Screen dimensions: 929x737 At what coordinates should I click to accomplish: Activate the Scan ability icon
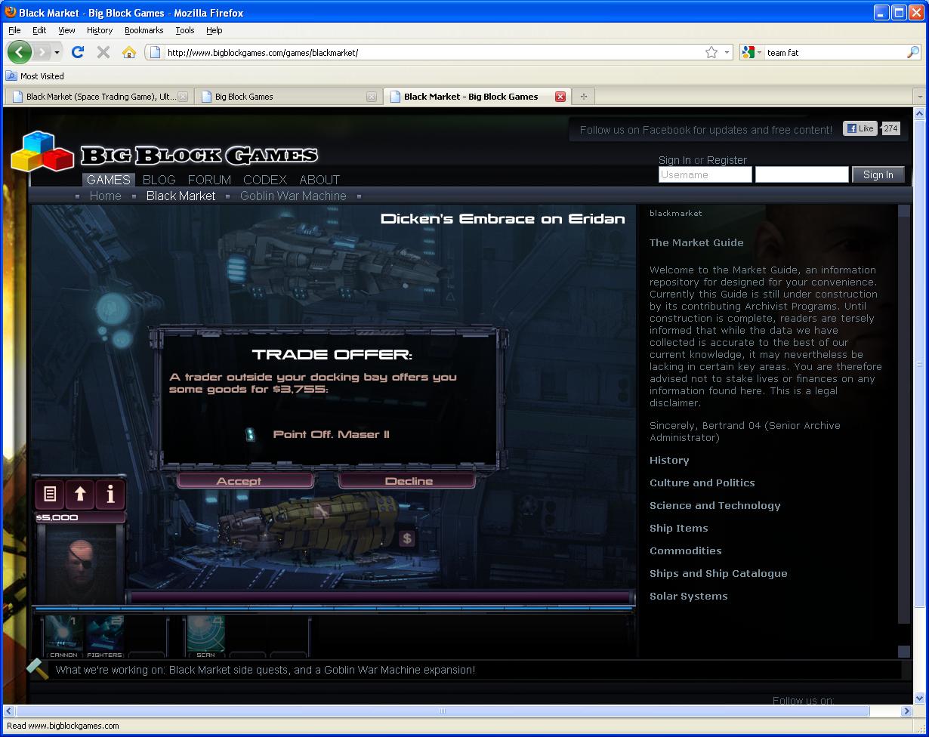[x=205, y=636]
